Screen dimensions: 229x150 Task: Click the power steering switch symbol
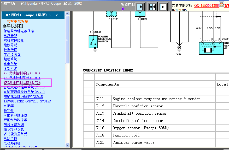pyautogui.click(x=93, y=42)
